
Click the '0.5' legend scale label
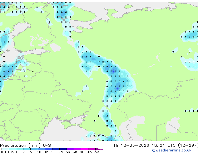(x=11, y=152)
